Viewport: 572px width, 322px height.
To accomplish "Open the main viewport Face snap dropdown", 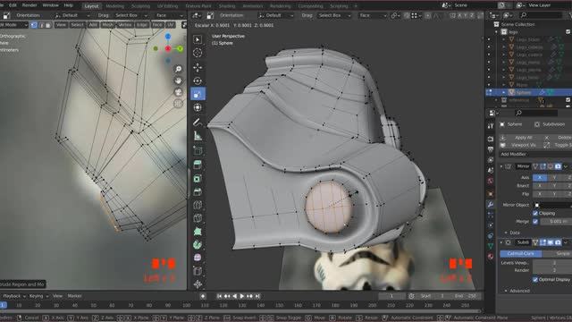I will (373, 15).
